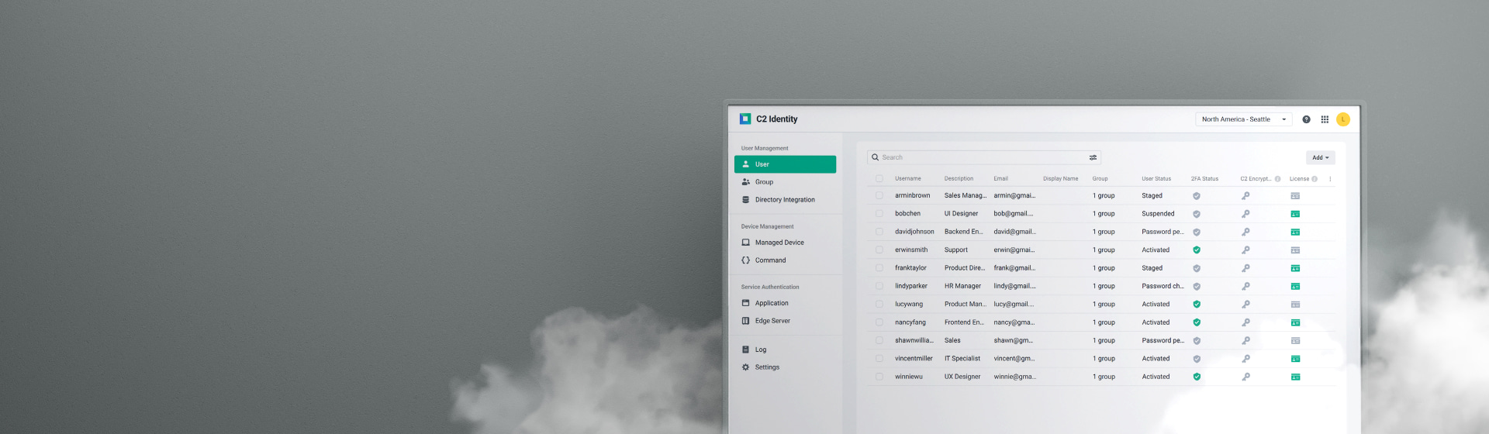The width and height of the screenshot is (1489, 434).
Task: Select the lucywang row checkbox
Action: [879, 305]
